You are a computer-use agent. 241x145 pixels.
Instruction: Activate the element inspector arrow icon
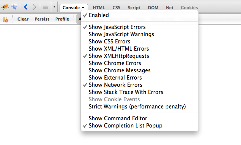point(14,7)
